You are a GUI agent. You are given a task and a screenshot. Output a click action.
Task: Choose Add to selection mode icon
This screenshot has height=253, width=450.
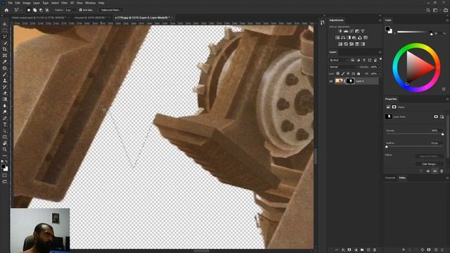[x=34, y=10]
